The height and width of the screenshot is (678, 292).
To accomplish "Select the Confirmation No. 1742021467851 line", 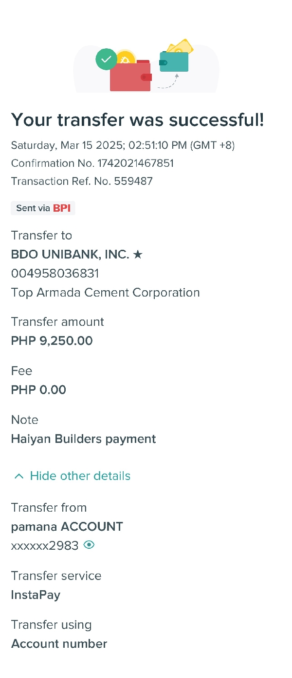I will point(92,163).
